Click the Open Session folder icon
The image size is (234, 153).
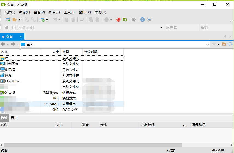(15, 20)
